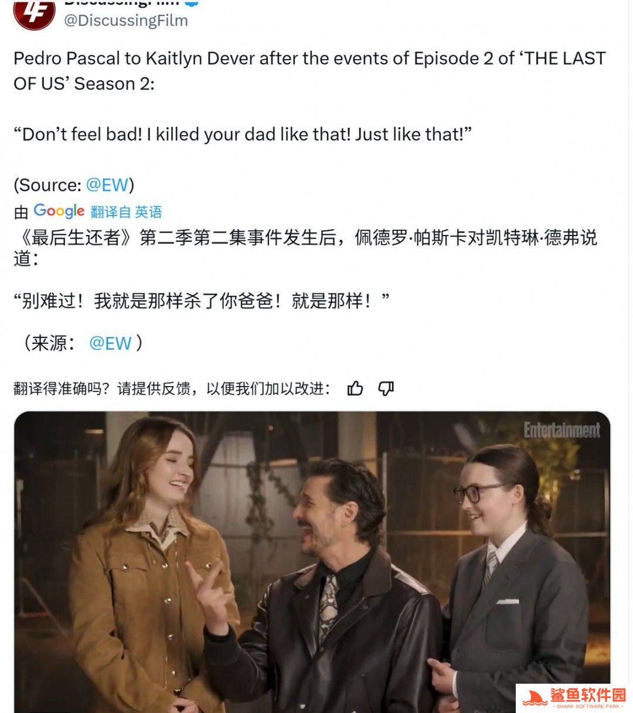Screen dimensions: 633x713
Task: Click the tweet's opening line about Episode 2
Action: 309,71
